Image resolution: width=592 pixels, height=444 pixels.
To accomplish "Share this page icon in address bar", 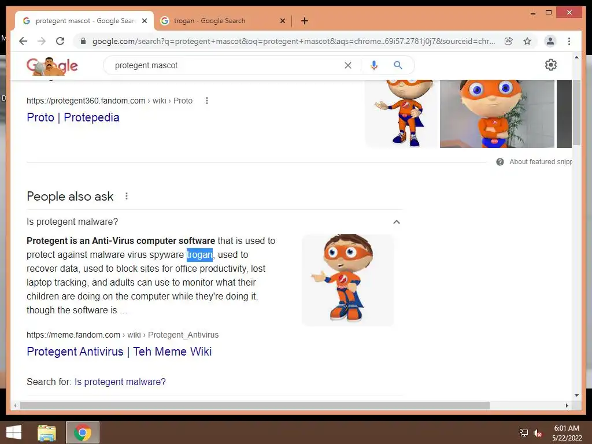I will pyautogui.click(x=509, y=41).
